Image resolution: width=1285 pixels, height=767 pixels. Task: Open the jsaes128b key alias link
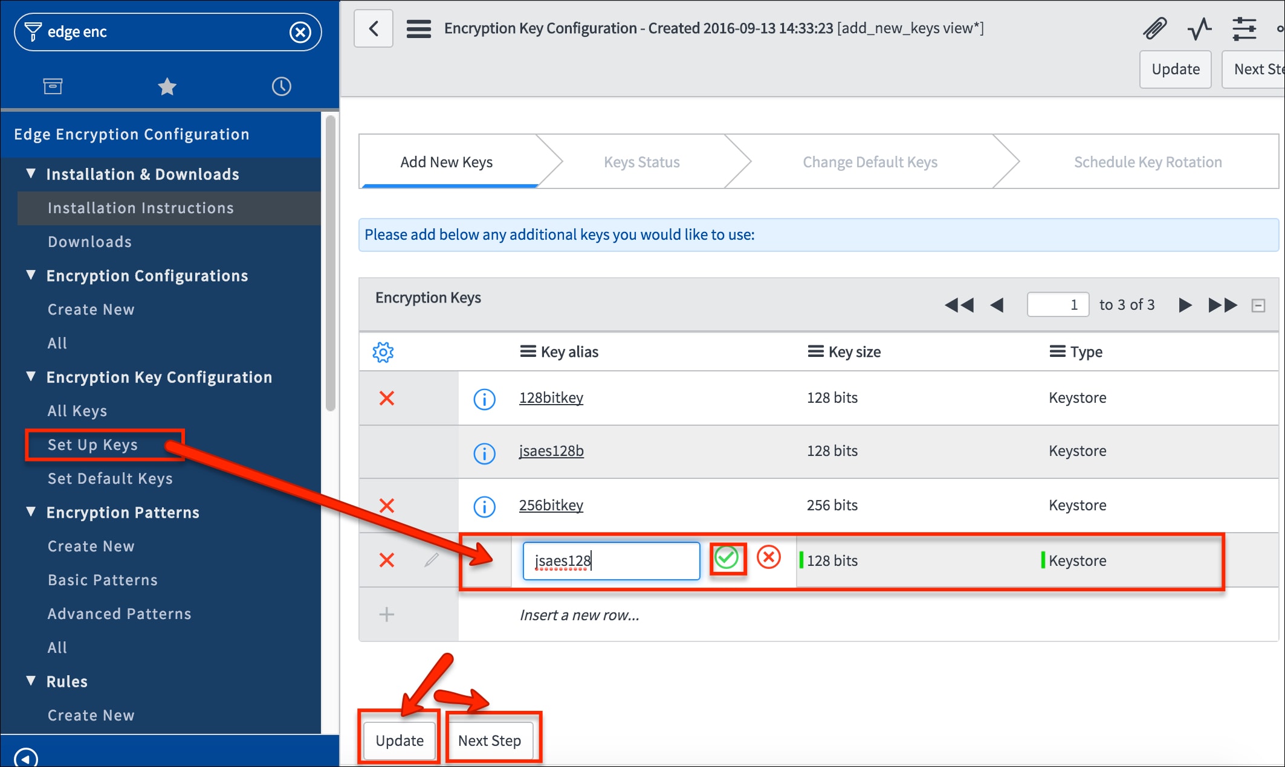[x=551, y=451]
